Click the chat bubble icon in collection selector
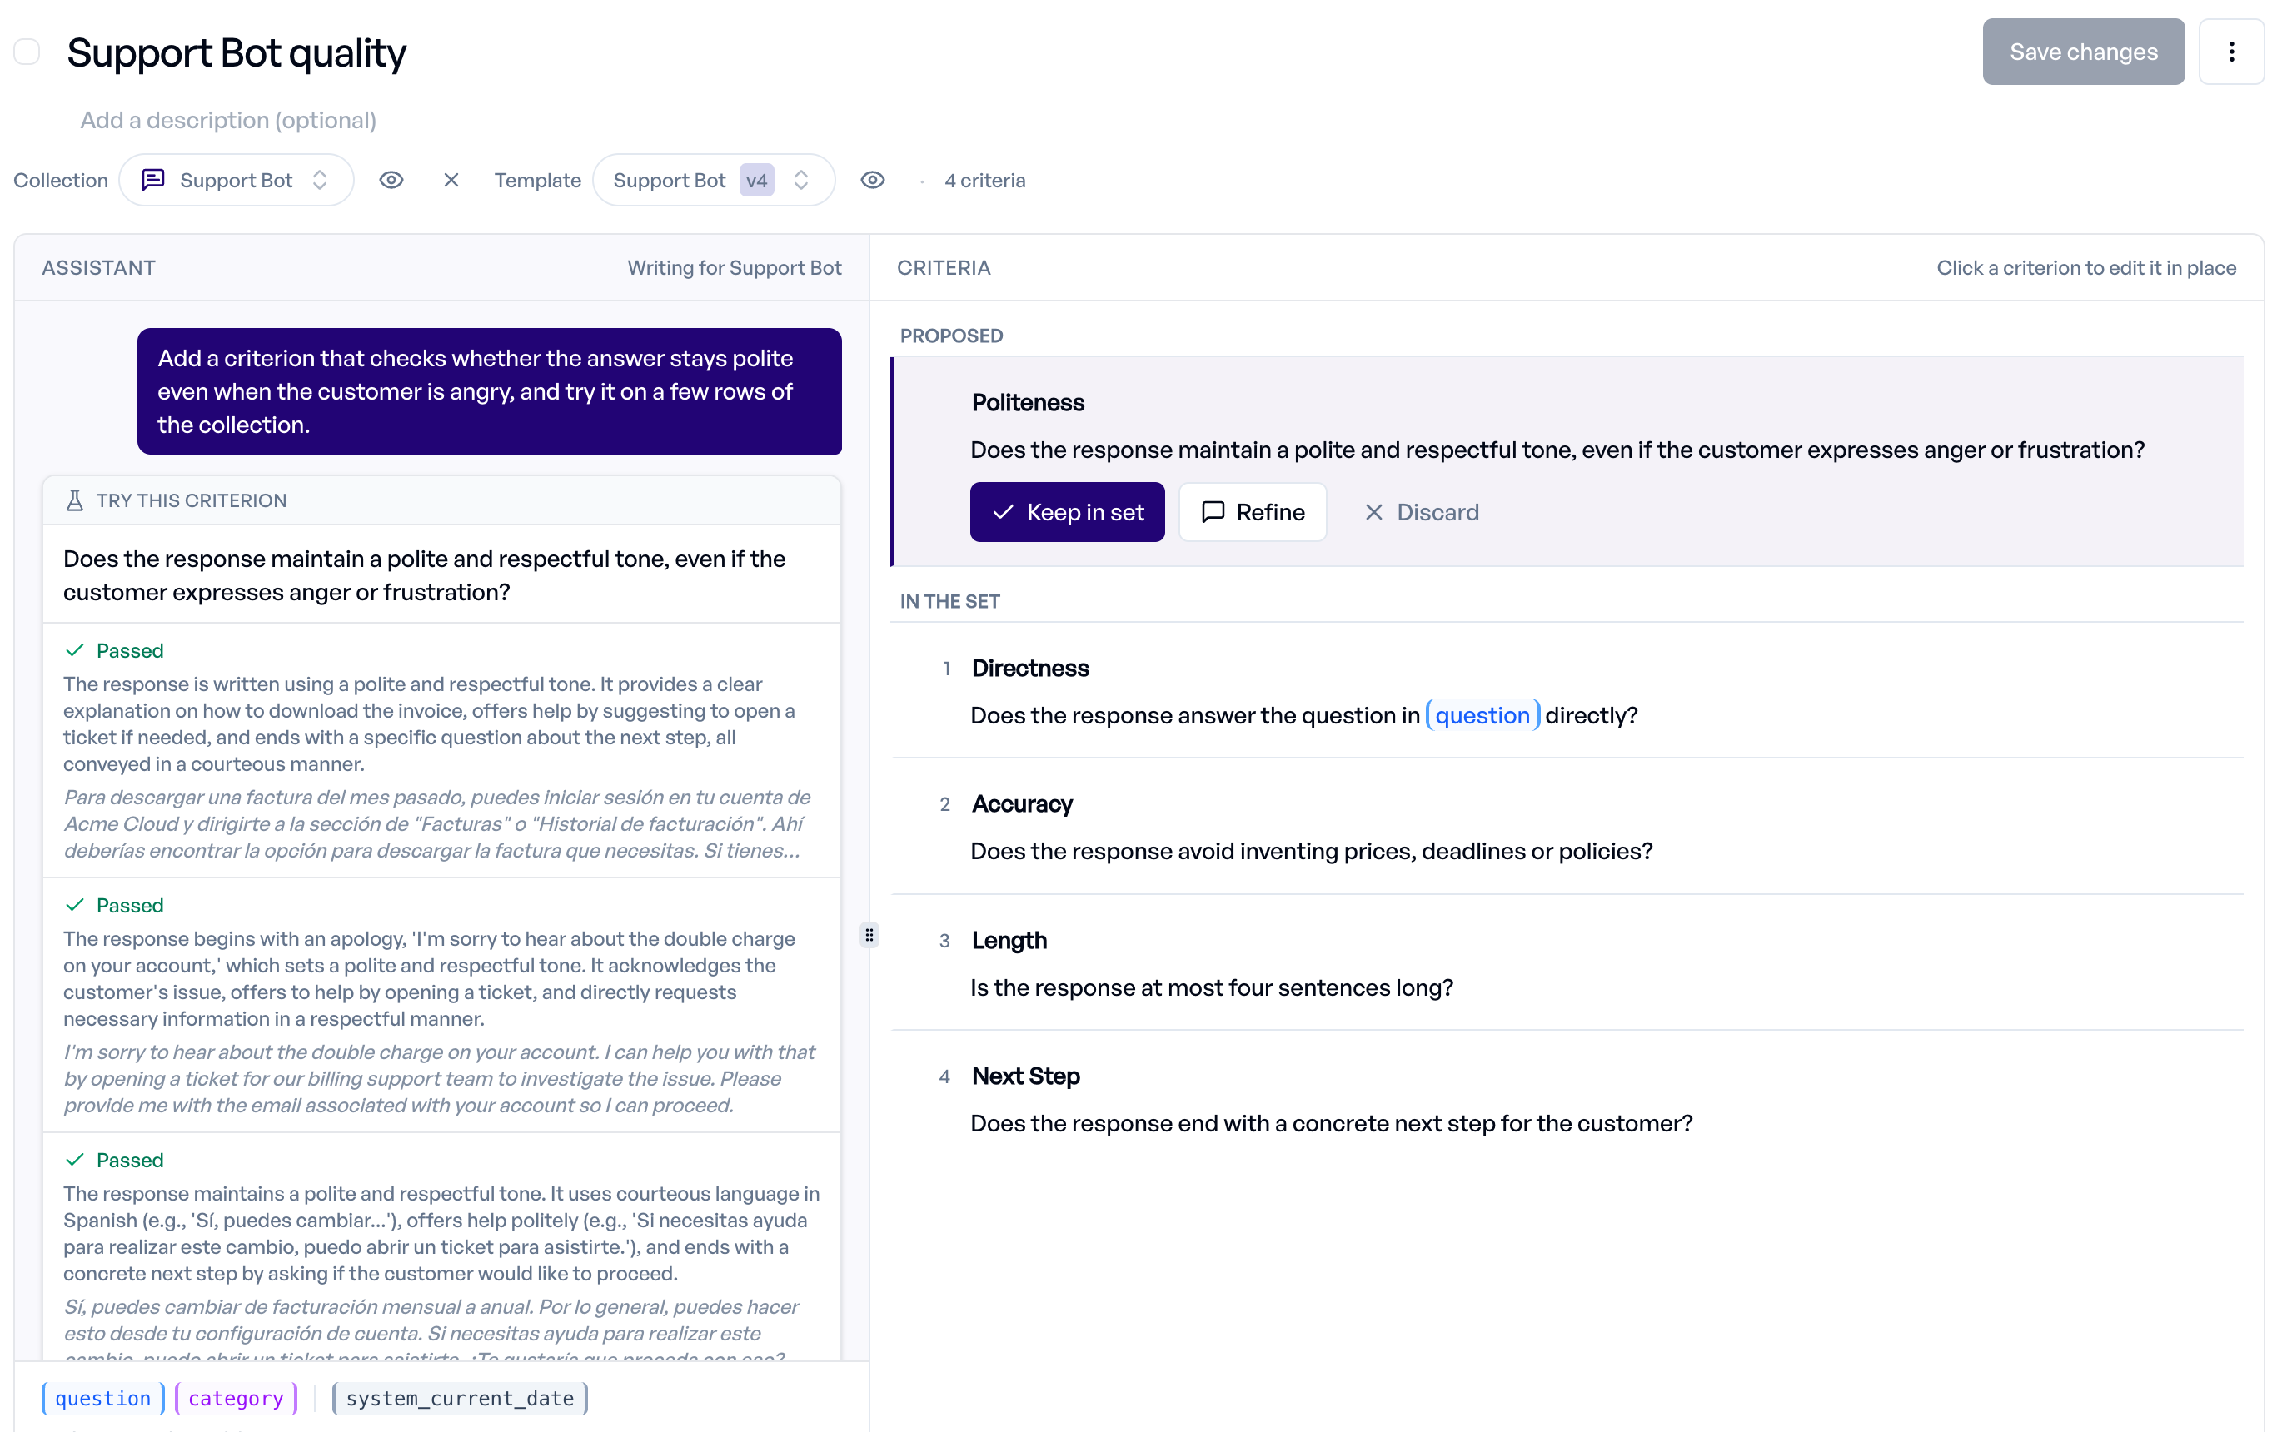This screenshot has width=2282, height=1432. [x=152, y=180]
